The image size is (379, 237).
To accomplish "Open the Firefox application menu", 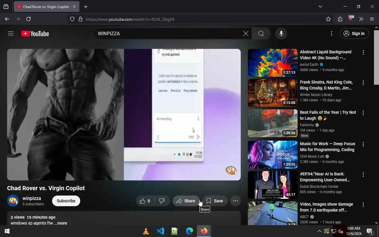I will click(x=372, y=19).
